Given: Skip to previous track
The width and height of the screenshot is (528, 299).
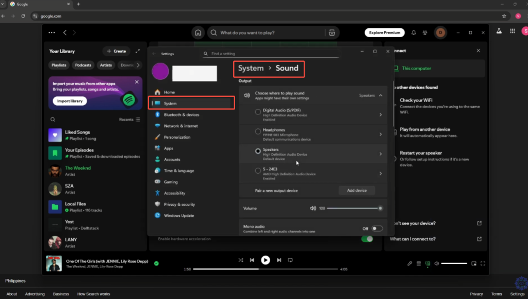Looking at the screenshot, I should tap(252, 260).
